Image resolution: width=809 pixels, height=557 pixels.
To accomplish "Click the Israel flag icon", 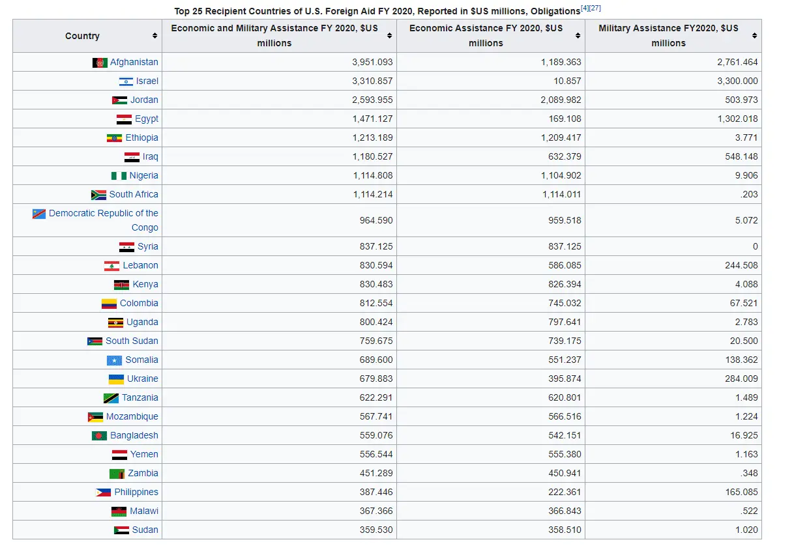I will click(126, 81).
